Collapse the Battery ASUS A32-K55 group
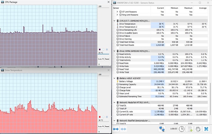 (114, 78)
